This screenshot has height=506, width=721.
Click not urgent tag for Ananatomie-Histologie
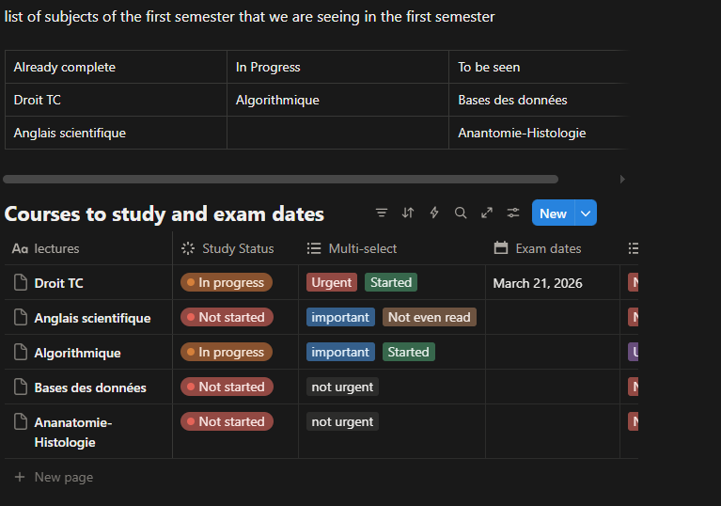tap(342, 421)
